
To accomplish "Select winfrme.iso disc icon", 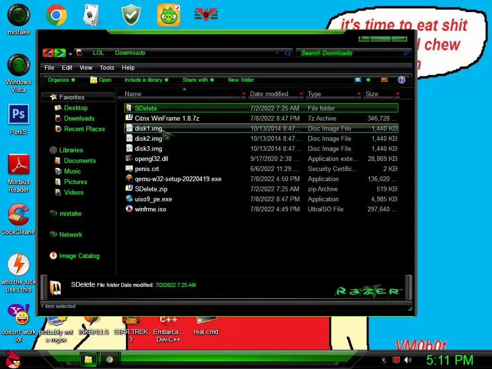I will point(129,209).
